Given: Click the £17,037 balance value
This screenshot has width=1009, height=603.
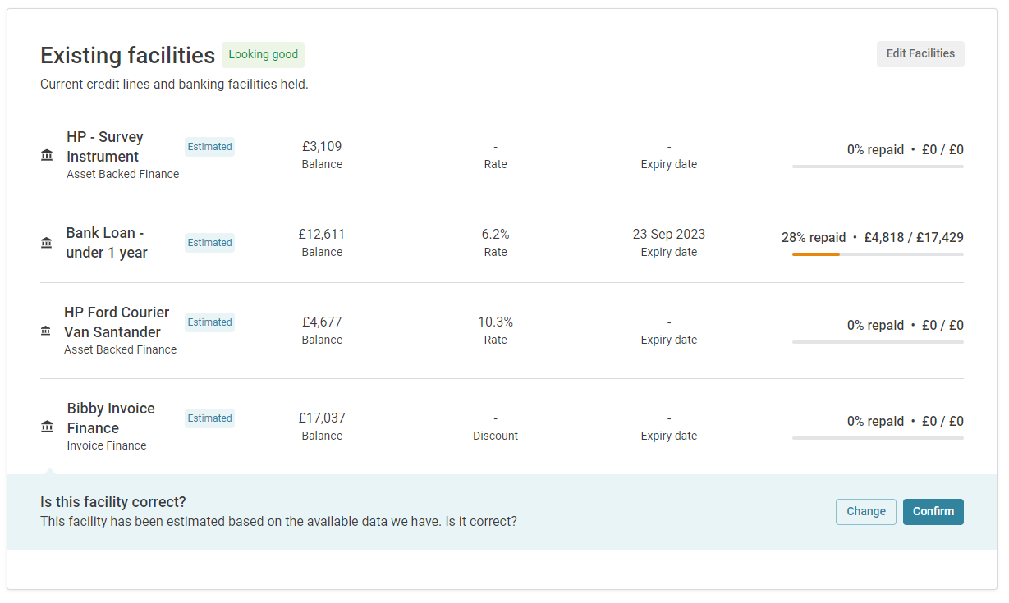Looking at the screenshot, I should coord(322,418).
